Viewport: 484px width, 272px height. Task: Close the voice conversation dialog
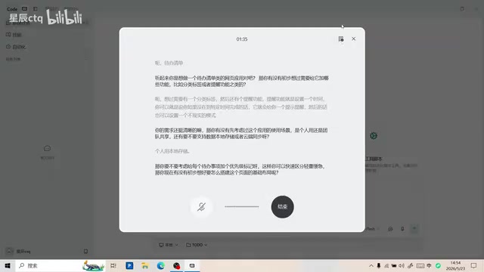coord(353,39)
